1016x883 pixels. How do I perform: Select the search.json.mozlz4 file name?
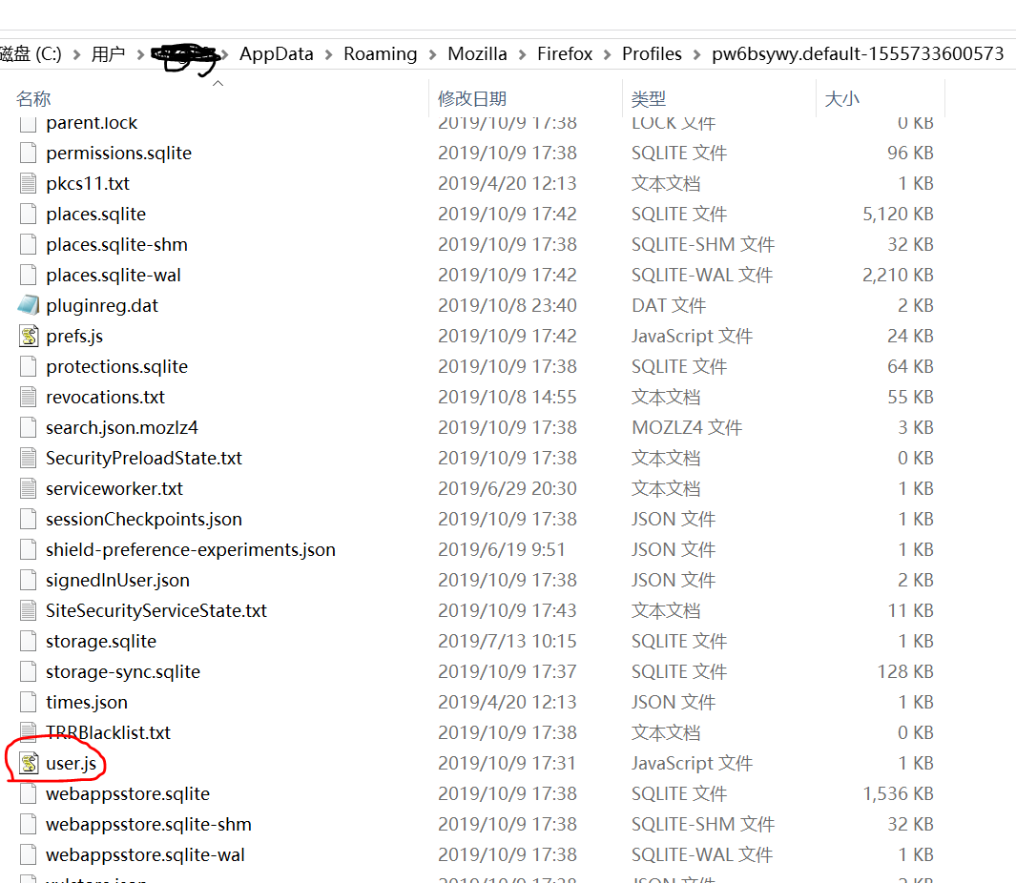coord(122,427)
